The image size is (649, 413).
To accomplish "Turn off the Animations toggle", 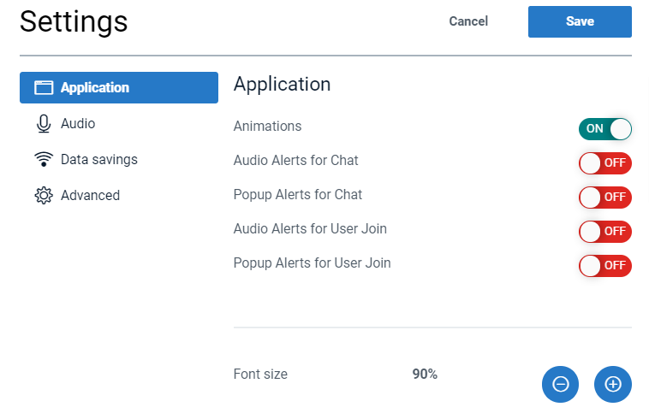I will pyautogui.click(x=604, y=129).
